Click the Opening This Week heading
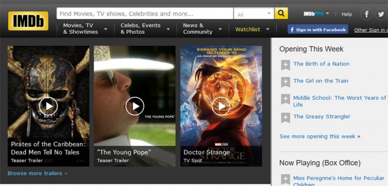This screenshot has height=186, width=388. click(311, 49)
